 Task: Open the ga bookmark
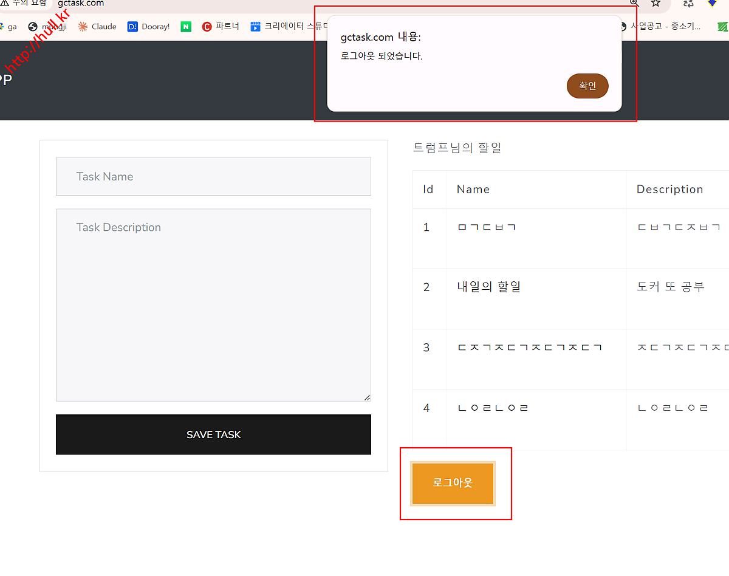(9, 27)
